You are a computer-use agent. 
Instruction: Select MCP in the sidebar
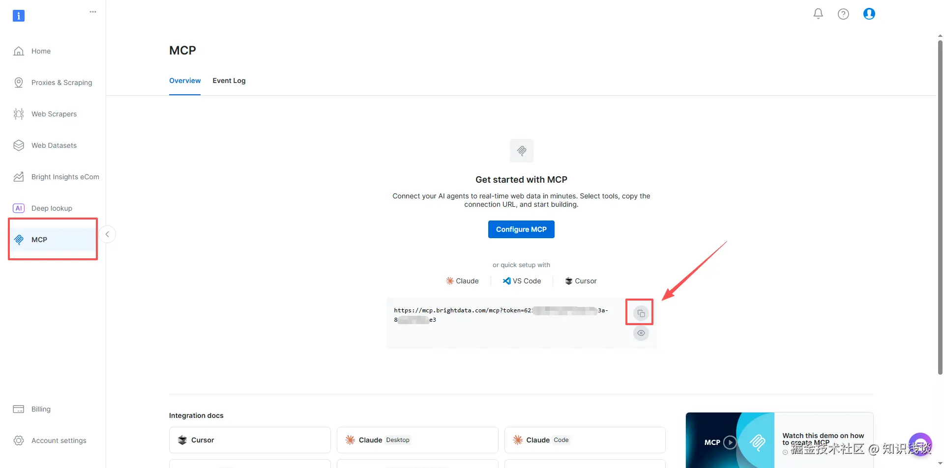[x=53, y=240]
